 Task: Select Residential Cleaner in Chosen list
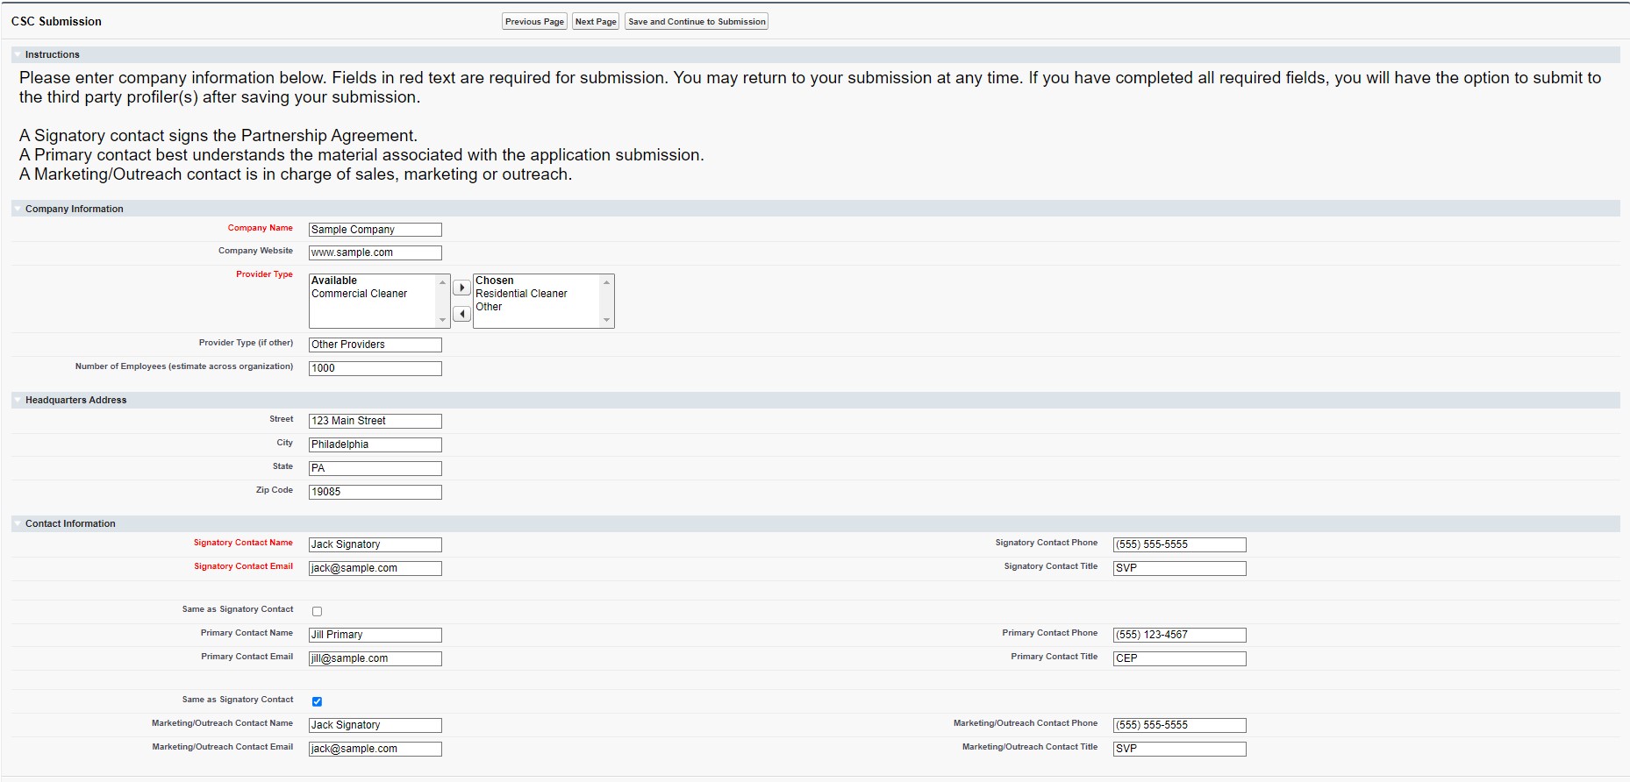click(x=521, y=294)
